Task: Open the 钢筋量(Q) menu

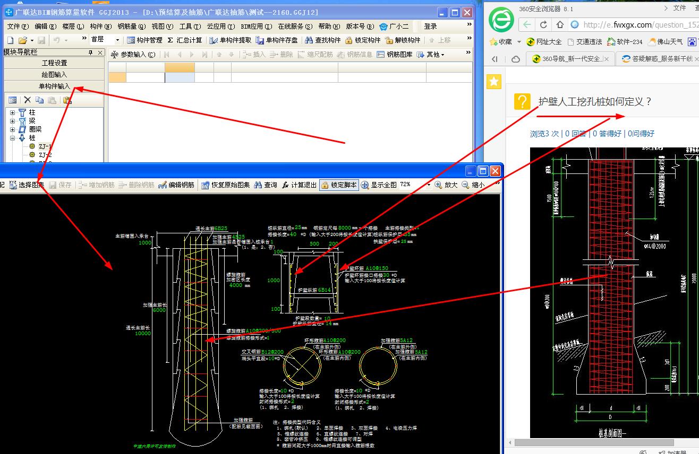Action: (132, 26)
